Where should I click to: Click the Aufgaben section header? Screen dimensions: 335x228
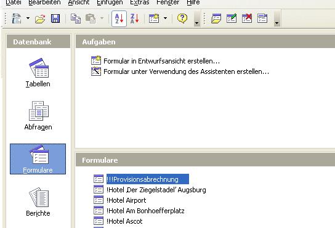coord(205,41)
